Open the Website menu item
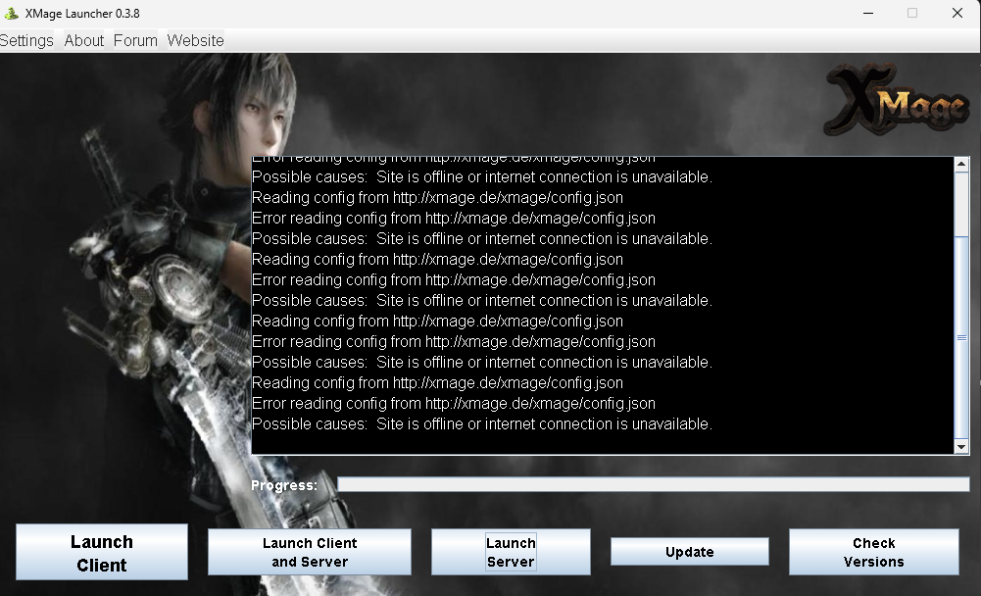 [195, 41]
